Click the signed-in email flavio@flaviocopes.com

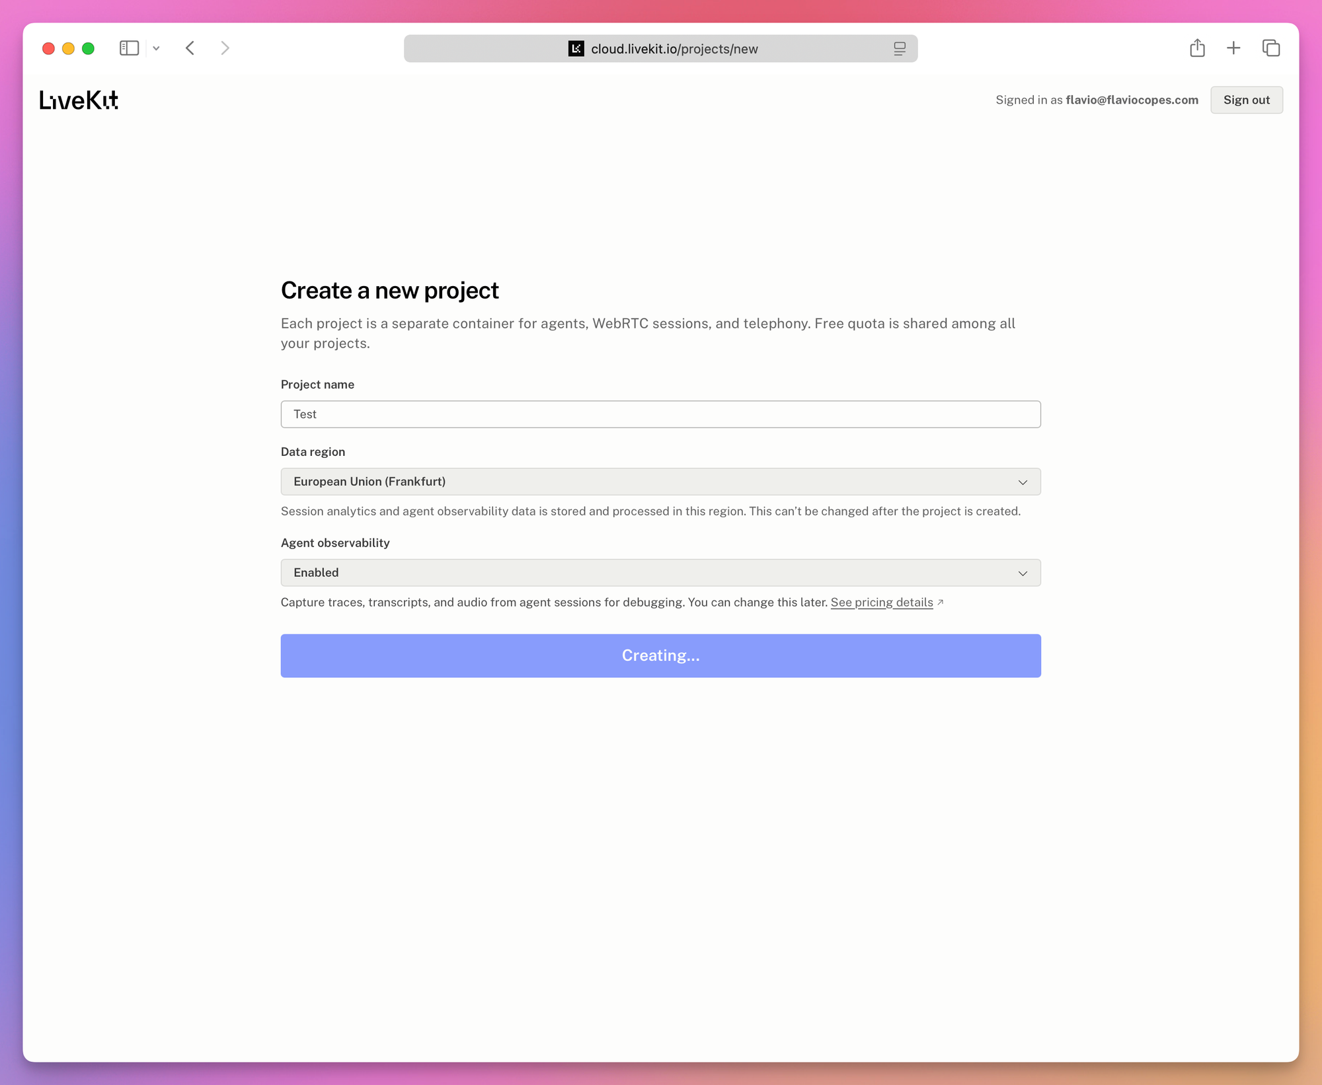1132,100
